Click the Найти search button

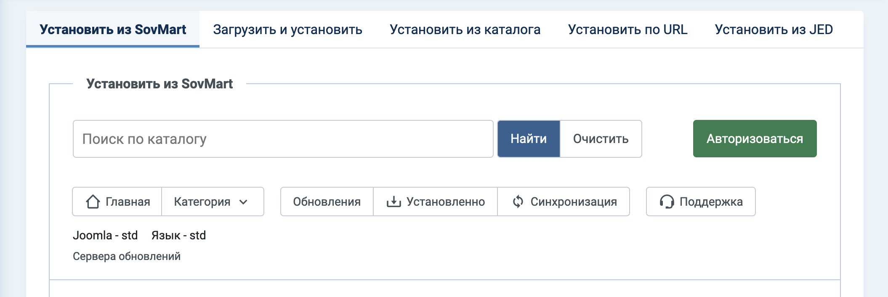coord(529,138)
